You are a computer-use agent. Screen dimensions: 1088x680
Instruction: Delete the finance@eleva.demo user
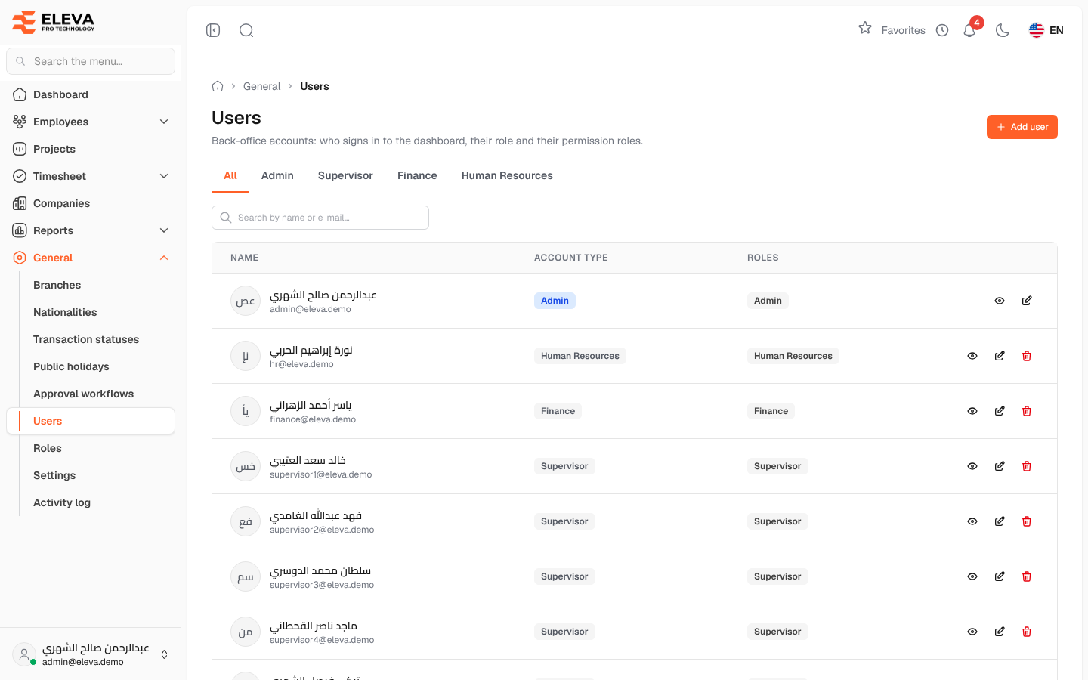(1027, 411)
